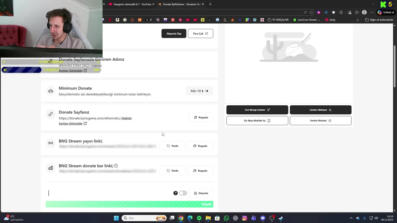Click Yenile for donate bar linki
Viewport: 397px width, 223px height.
tap(172, 171)
